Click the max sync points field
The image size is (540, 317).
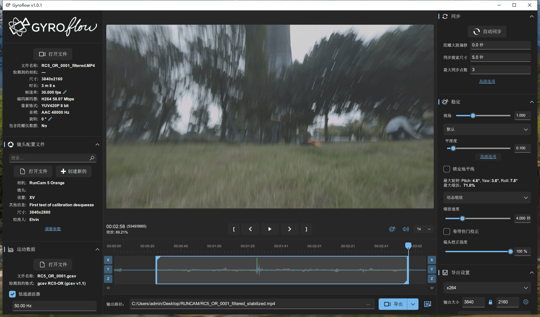(x=501, y=70)
